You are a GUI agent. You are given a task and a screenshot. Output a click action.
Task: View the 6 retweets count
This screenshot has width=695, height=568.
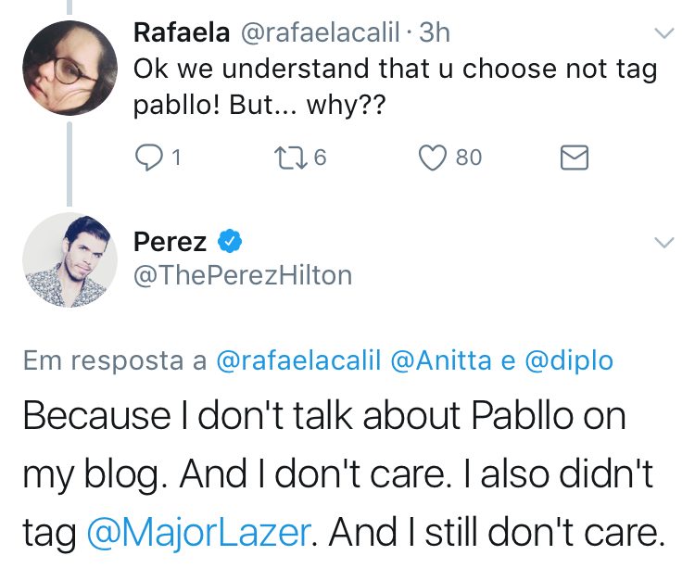coord(320,158)
